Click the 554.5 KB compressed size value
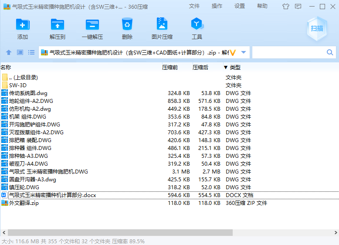The width and height of the screenshot is (339, 245). pos(209,195)
